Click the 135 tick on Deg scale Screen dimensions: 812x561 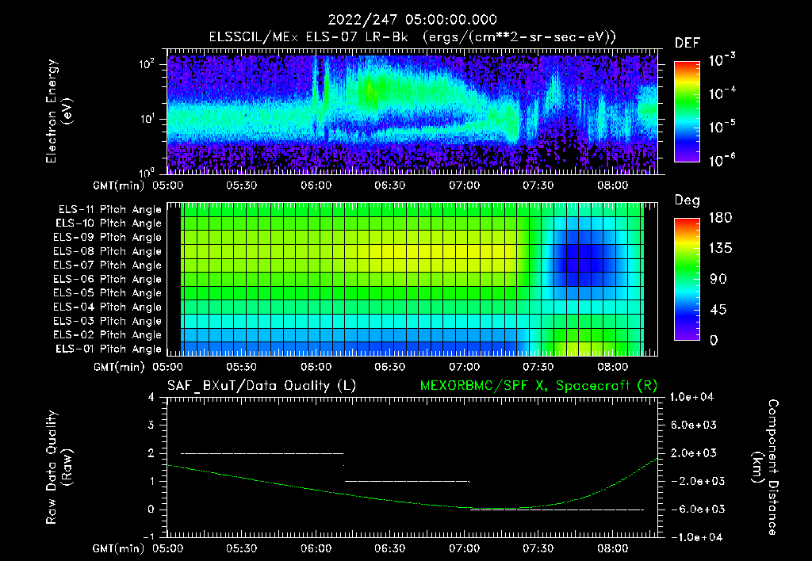tap(720, 248)
